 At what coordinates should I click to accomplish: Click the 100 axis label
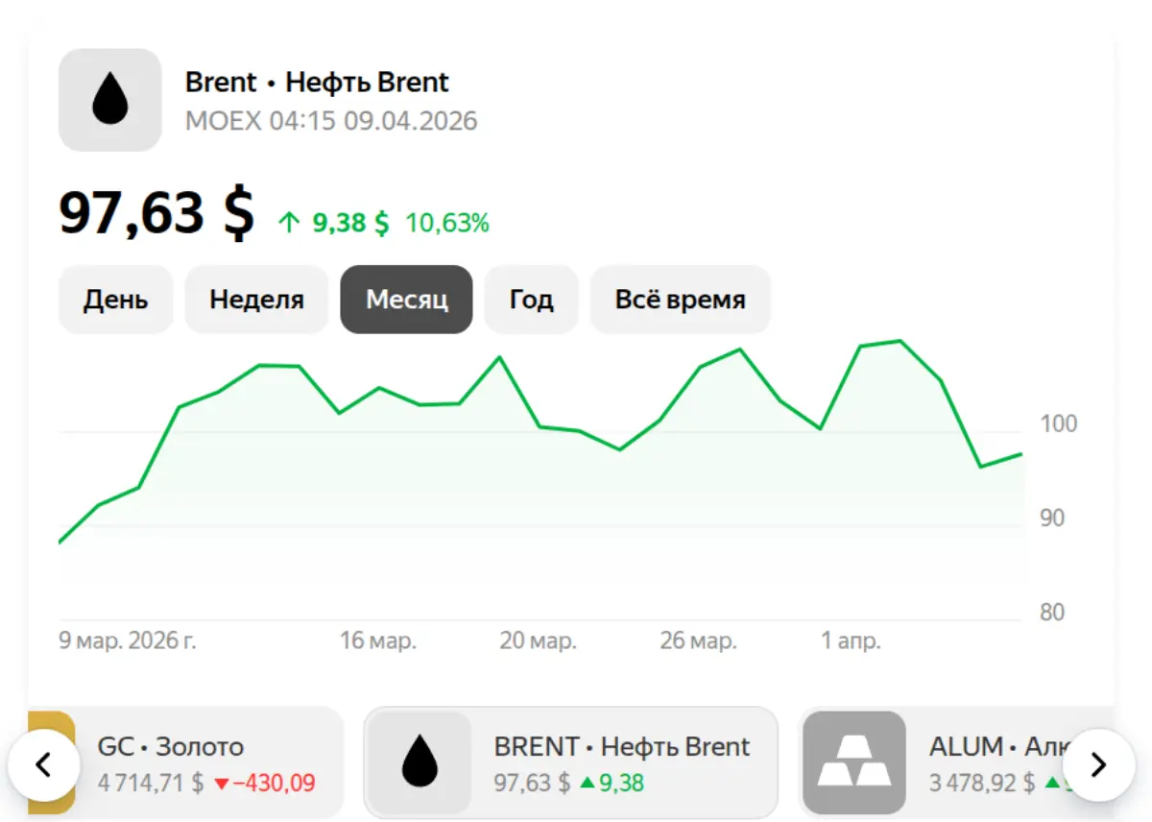pyautogui.click(x=1058, y=423)
